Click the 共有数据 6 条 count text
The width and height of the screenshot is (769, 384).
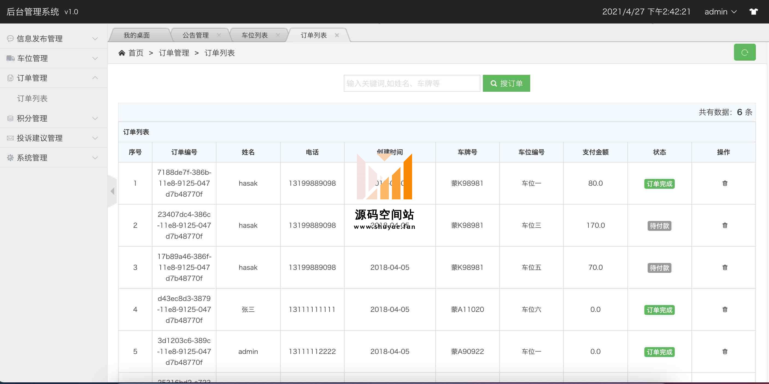tap(725, 112)
